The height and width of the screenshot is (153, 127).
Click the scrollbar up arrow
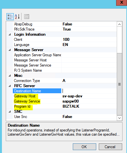tap(119, 24)
